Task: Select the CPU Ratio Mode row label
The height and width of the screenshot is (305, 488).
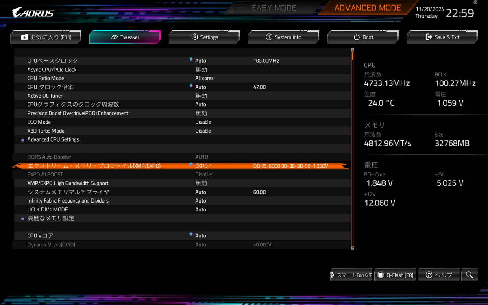Action: point(46,78)
